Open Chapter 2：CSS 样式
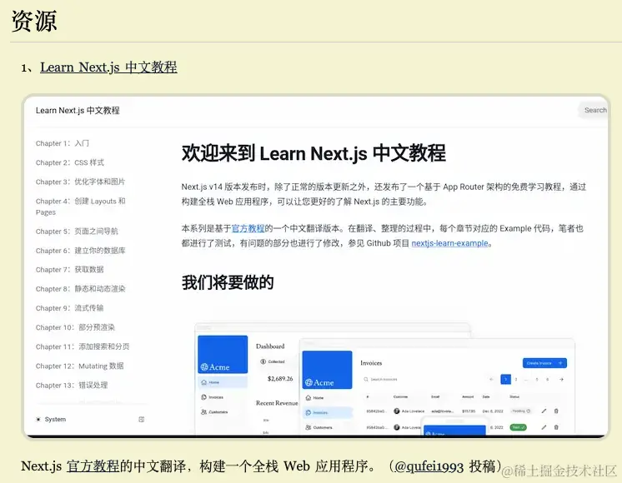The height and width of the screenshot is (483, 622). (x=70, y=162)
